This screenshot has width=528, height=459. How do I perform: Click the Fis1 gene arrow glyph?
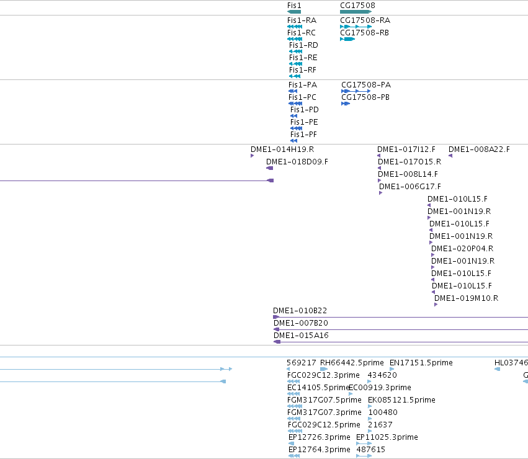point(294,12)
